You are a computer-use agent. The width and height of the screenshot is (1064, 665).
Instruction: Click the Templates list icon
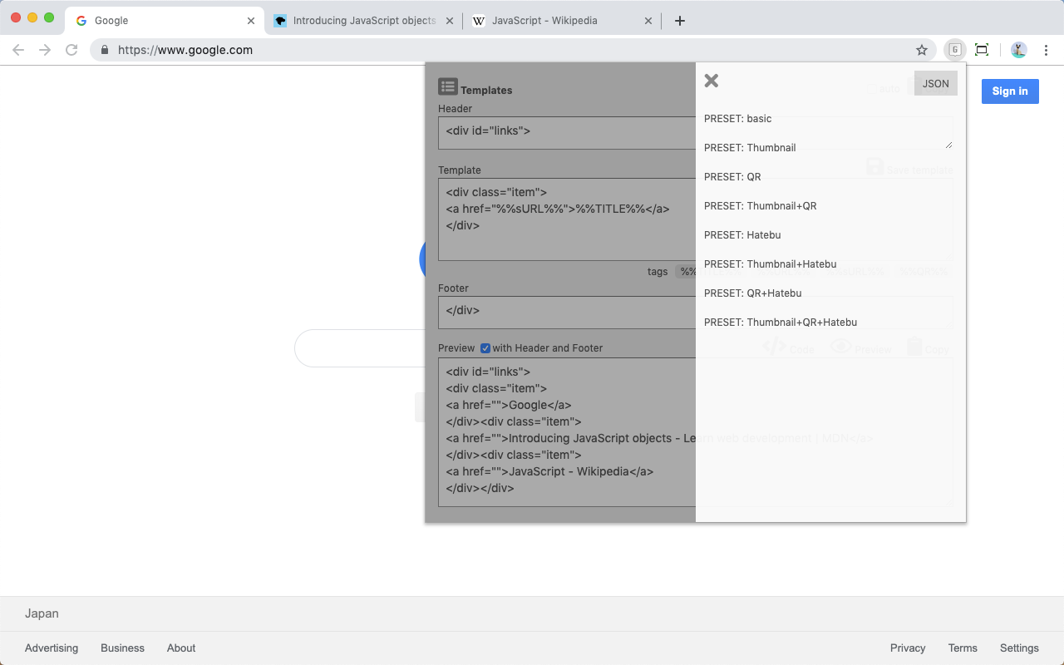[x=448, y=86]
